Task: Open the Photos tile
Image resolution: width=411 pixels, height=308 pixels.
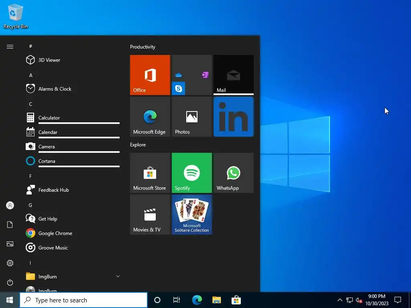Action: 191,117
